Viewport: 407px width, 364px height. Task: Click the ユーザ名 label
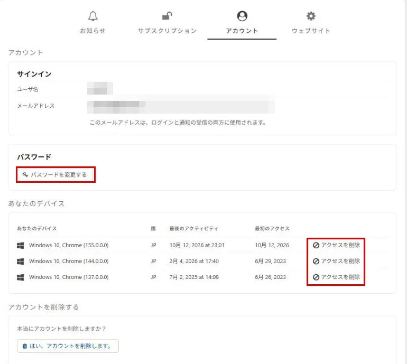click(x=28, y=89)
